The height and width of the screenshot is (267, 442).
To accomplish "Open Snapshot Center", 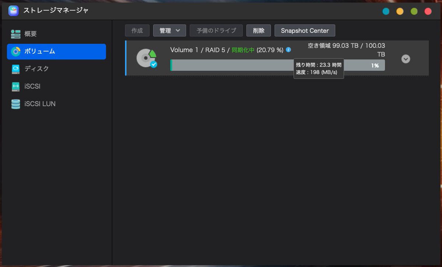I will pyautogui.click(x=305, y=30).
